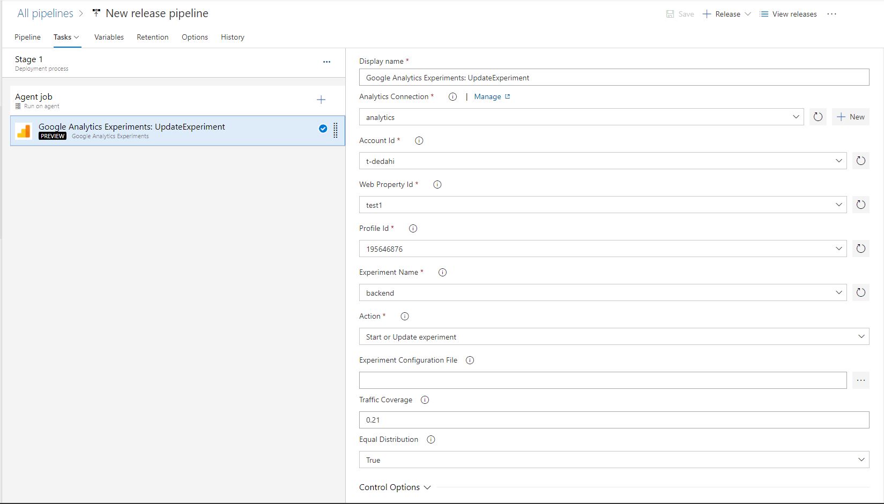Open the Web Property Id dropdown
884x504 pixels.
coord(603,205)
